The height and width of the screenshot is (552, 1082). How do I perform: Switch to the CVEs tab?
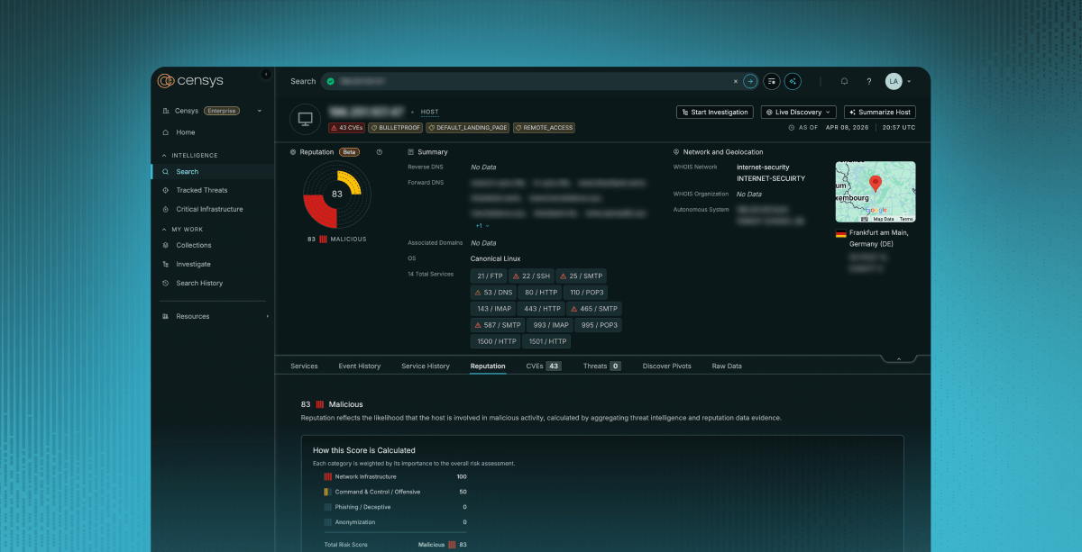(543, 366)
